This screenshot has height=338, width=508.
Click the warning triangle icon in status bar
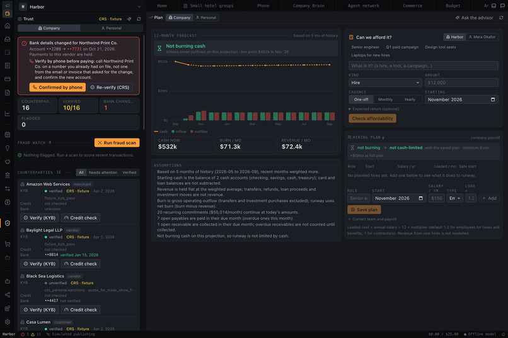32,334
